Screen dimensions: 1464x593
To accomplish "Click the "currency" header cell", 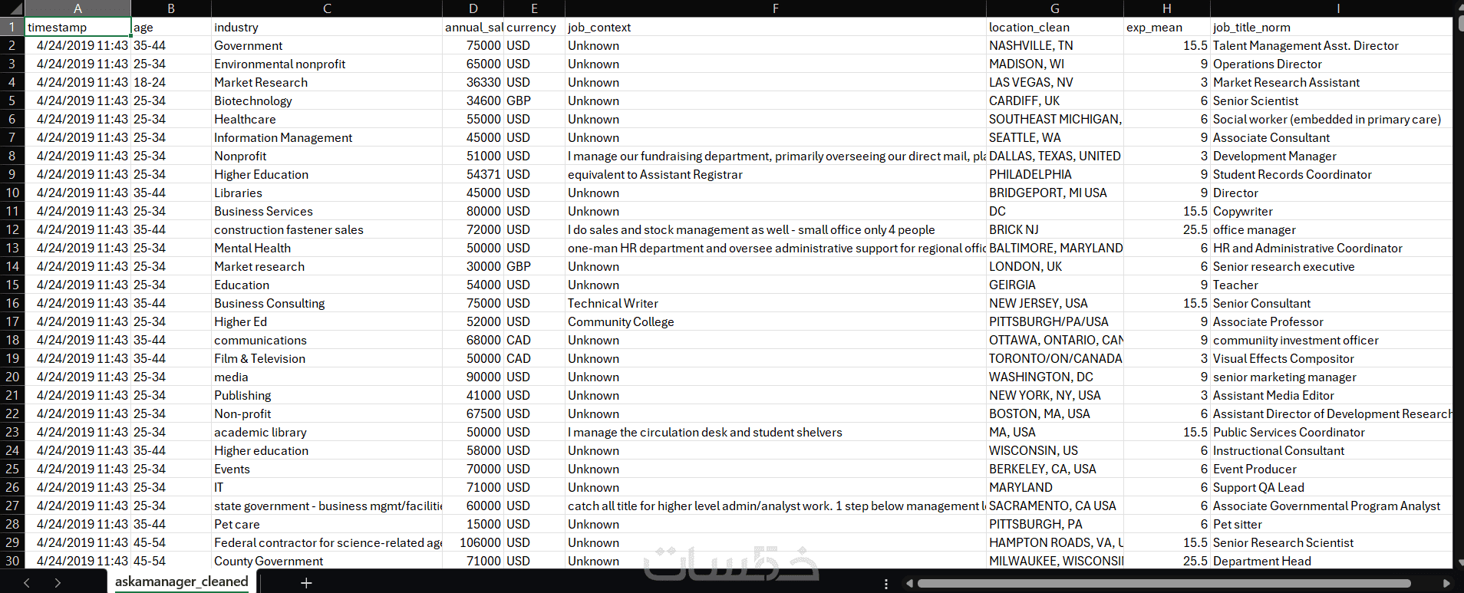I will [x=534, y=27].
